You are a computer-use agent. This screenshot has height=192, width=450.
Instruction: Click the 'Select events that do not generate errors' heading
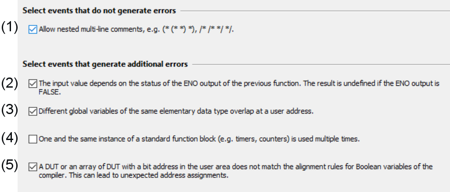[x=99, y=10]
